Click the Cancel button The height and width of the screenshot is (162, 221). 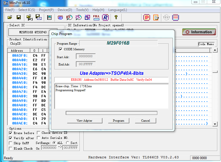pos(145,121)
